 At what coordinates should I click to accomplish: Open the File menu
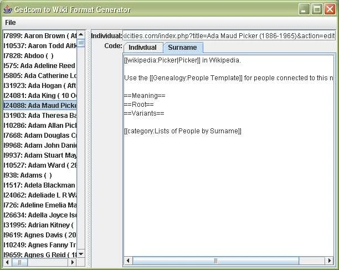(11, 23)
